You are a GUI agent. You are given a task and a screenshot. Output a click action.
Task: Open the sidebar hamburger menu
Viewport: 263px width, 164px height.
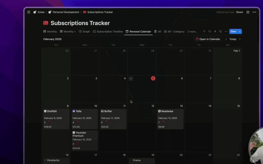point(29,12)
